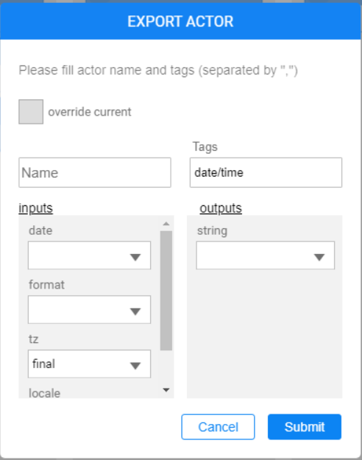Open the date input dropdown

point(89,255)
